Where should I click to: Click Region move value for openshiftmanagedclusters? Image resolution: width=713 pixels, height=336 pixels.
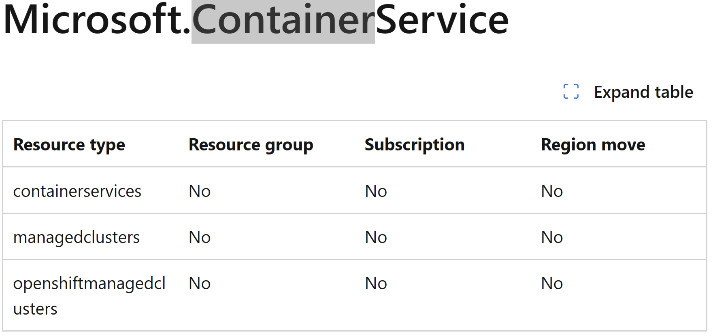552,283
